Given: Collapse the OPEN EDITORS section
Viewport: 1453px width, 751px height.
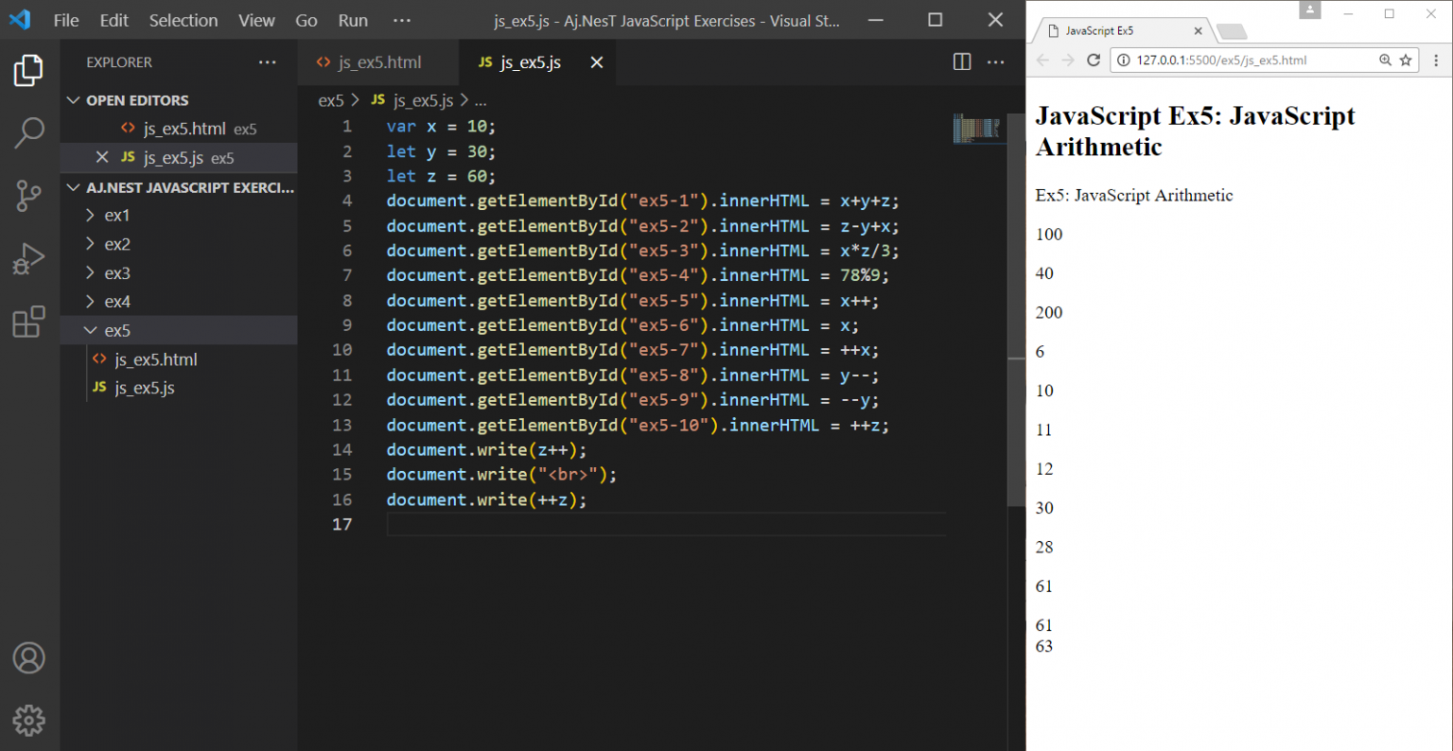Looking at the screenshot, I should (x=74, y=100).
